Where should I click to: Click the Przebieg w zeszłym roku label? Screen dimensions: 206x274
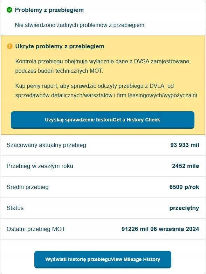pyautogui.click(x=40, y=166)
